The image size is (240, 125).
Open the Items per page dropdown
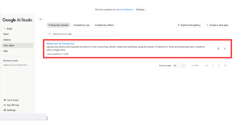(179, 65)
